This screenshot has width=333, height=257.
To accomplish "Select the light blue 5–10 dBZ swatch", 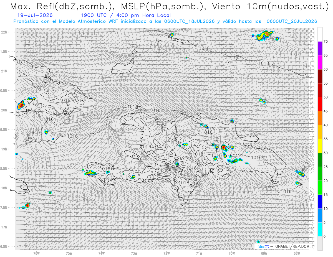I will [320, 215].
